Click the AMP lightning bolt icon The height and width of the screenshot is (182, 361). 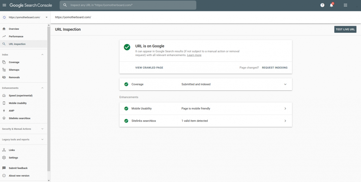click(x=4, y=111)
